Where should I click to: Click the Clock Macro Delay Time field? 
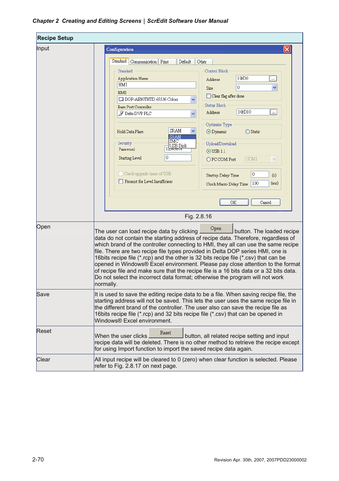tap(260, 183)
